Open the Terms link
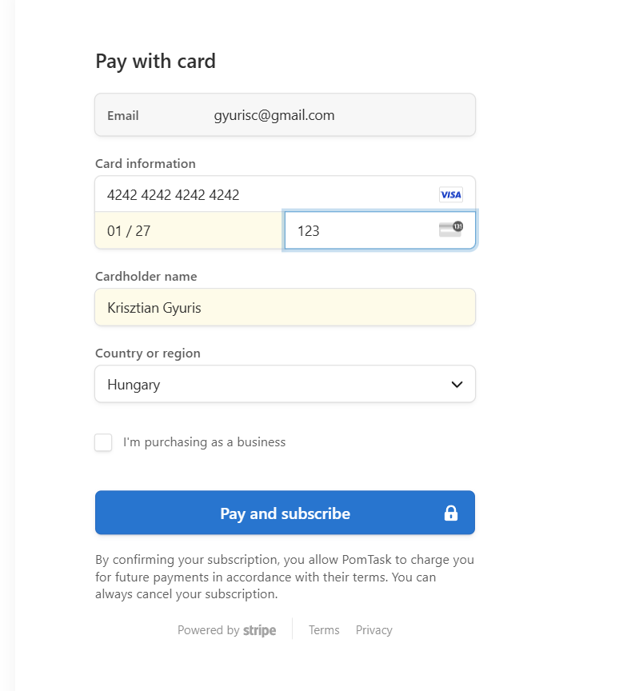 [324, 630]
